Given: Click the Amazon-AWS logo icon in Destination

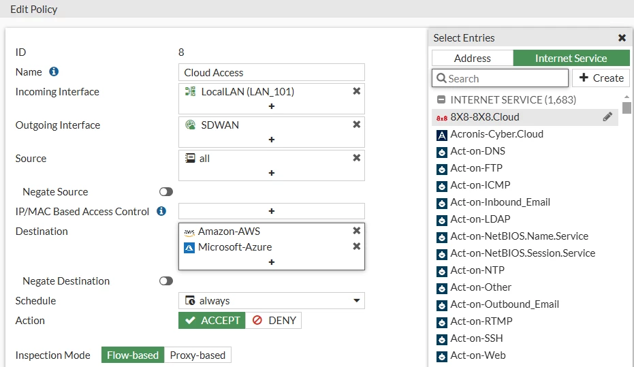Looking at the screenshot, I should (189, 232).
